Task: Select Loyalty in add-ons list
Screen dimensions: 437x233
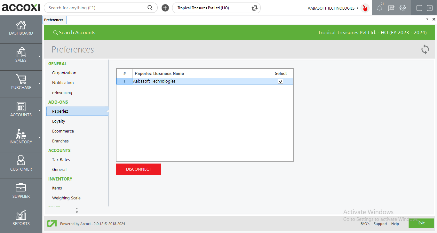Action: pos(59,121)
